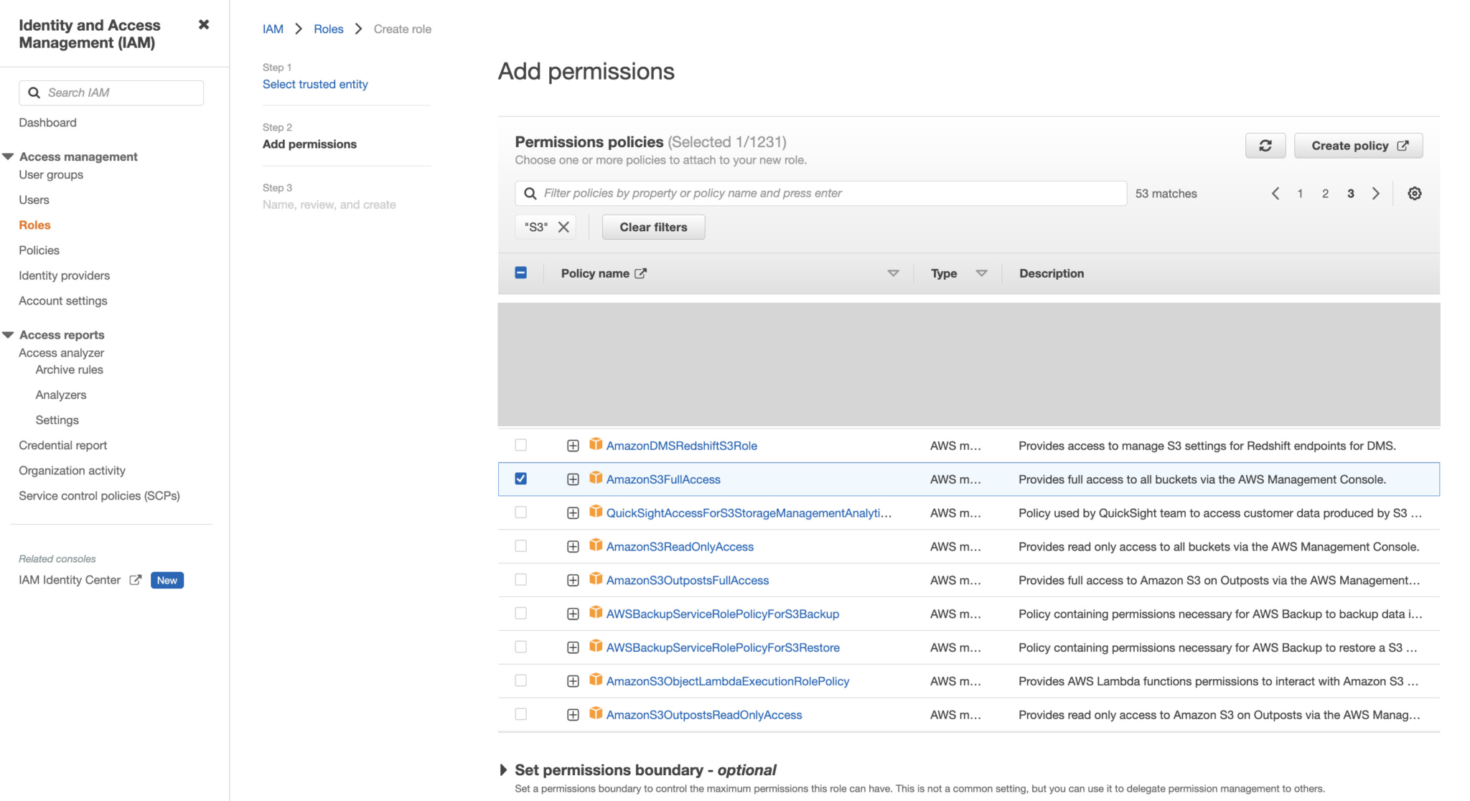Check the AmazonS3ReadOnlyAccess policy checkbox
1470x801 pixels.
(521, 546)
